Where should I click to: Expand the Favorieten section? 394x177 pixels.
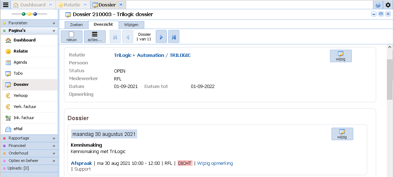(29, 23)
